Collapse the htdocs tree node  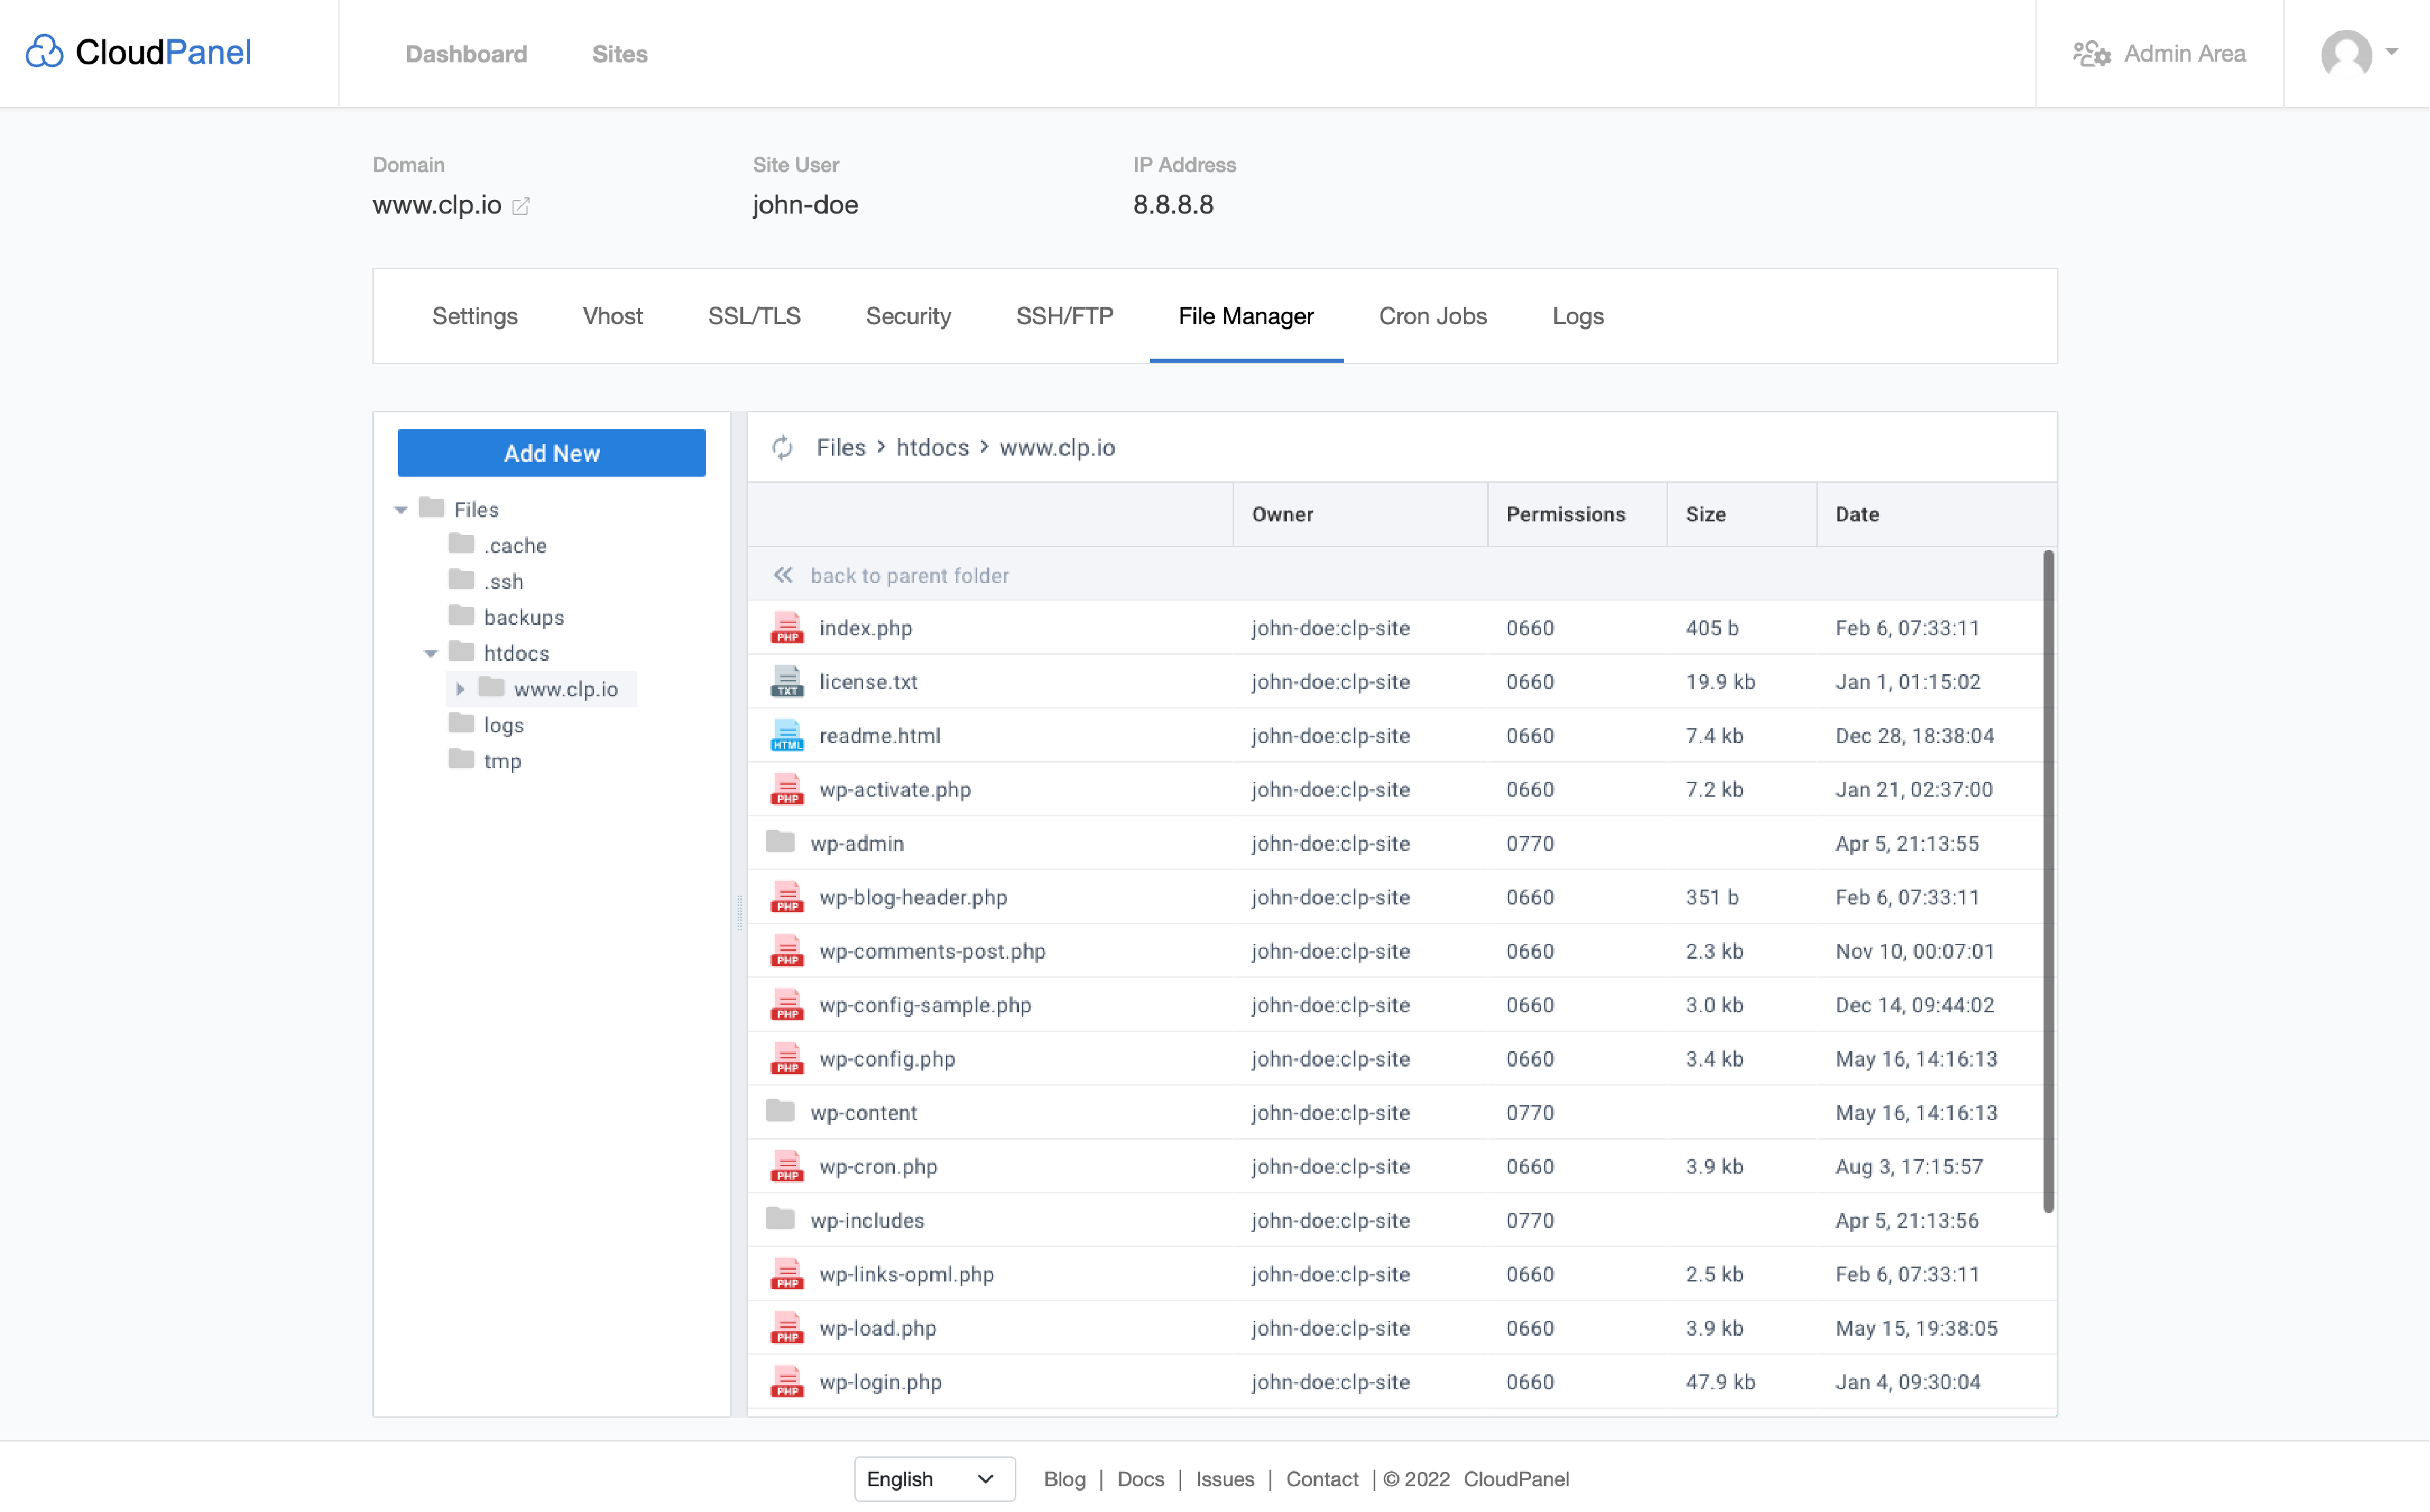point(430,652)
